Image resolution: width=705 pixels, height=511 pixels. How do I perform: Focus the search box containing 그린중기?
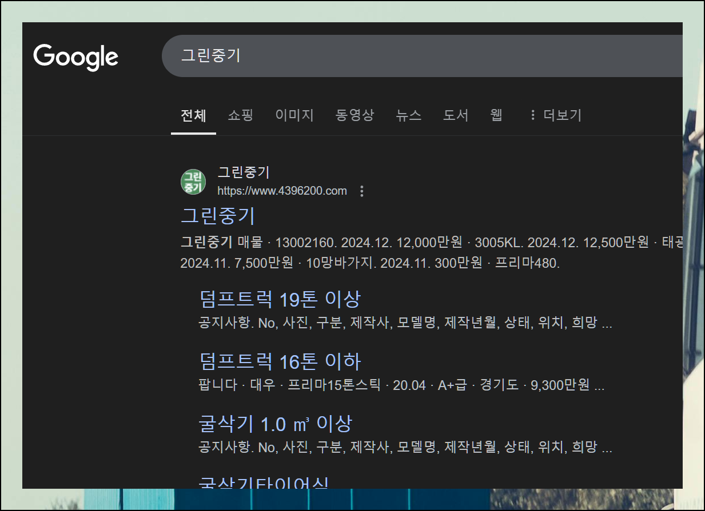click(x=422, y=56)
